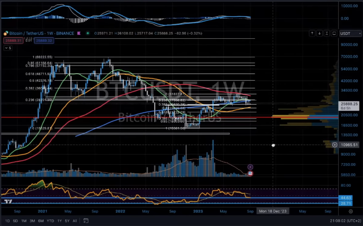Click the TradingView logo watermark

9,202
